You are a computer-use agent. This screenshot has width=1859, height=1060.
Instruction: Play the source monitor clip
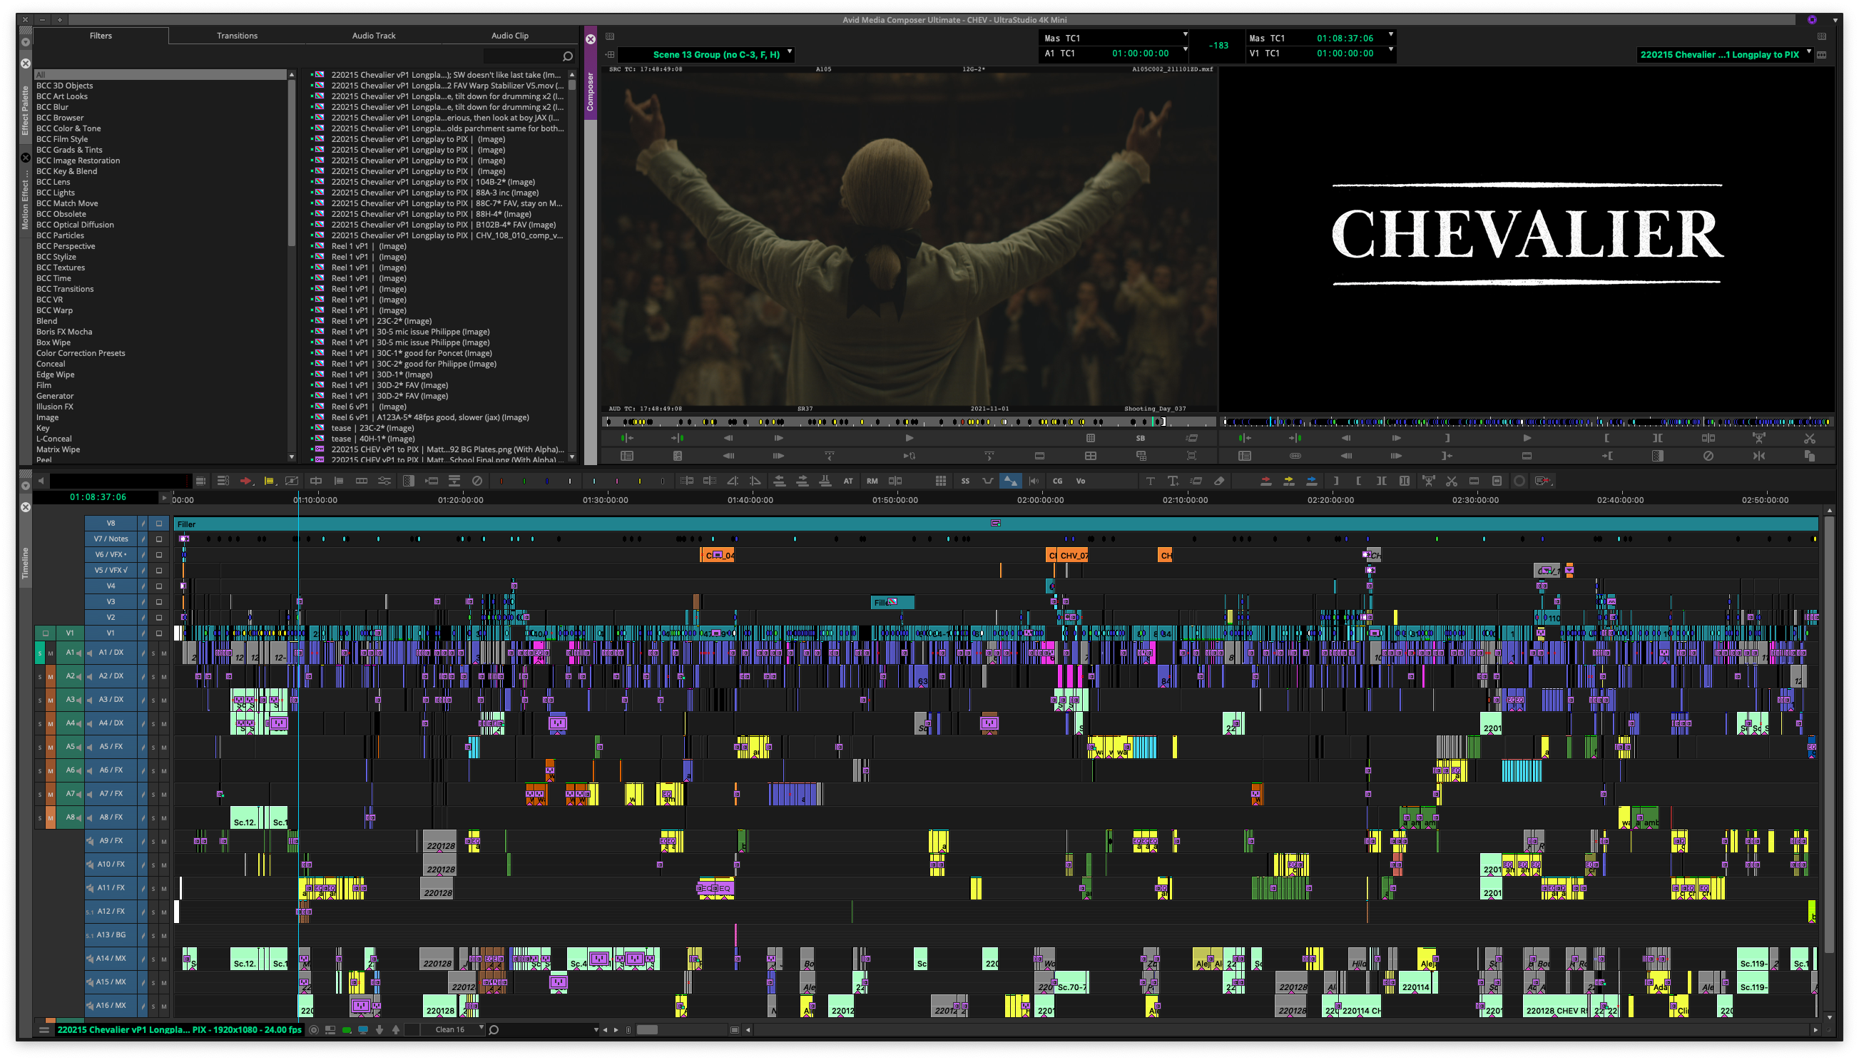click(x=909, y=437)
